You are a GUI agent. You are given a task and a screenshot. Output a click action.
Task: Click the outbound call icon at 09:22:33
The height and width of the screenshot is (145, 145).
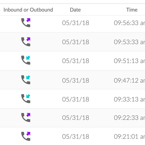click(x=26, y=117)
